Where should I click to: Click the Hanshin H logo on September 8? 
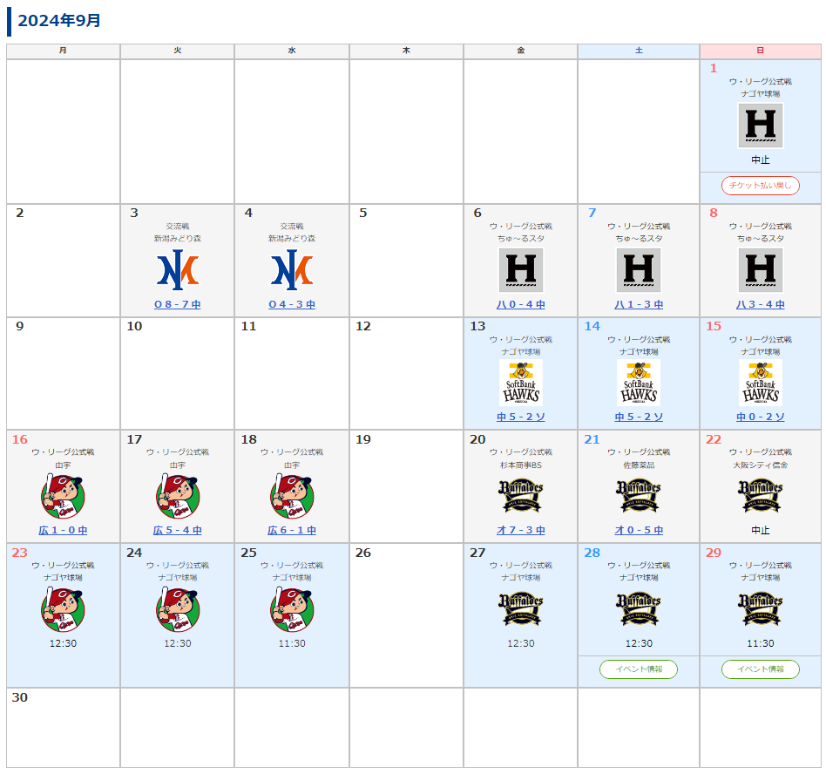[x=760, y=270]
